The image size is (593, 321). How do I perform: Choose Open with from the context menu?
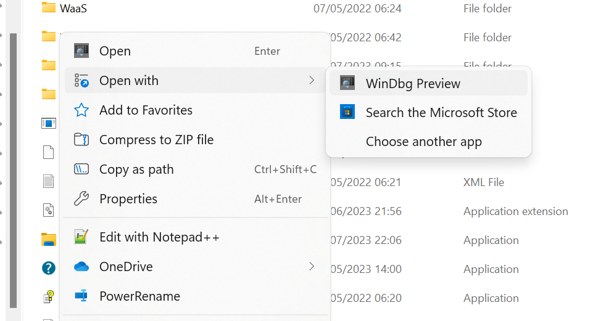tap(195, 80)
